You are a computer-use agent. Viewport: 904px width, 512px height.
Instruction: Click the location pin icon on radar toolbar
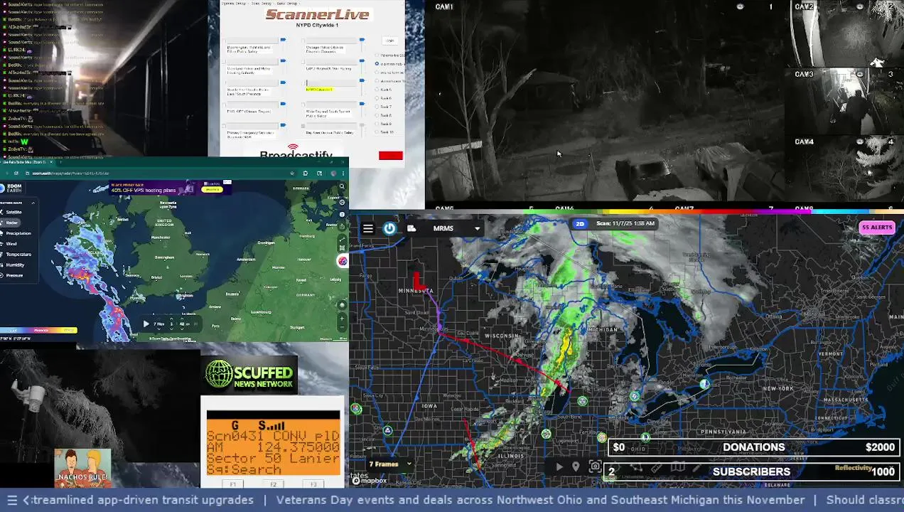point(576,466)
